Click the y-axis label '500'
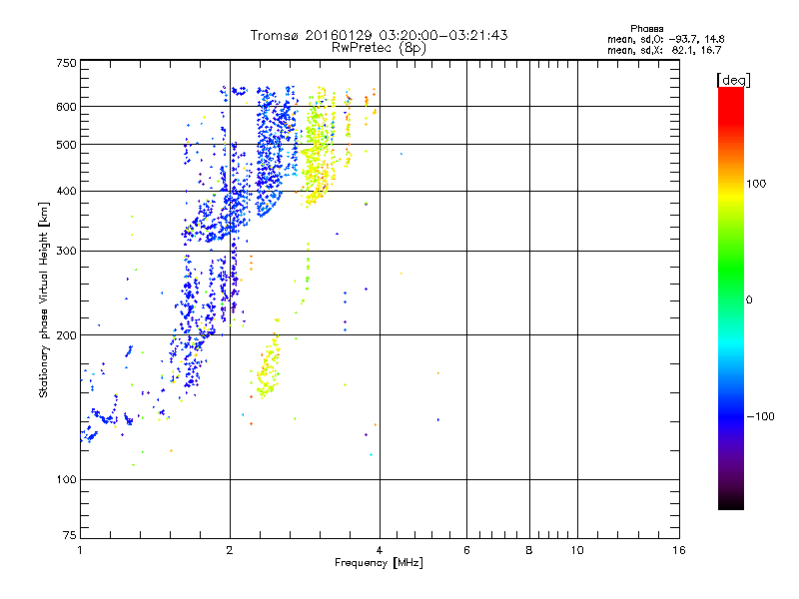The height and width of the screenshot is (599, 799). 66,145
